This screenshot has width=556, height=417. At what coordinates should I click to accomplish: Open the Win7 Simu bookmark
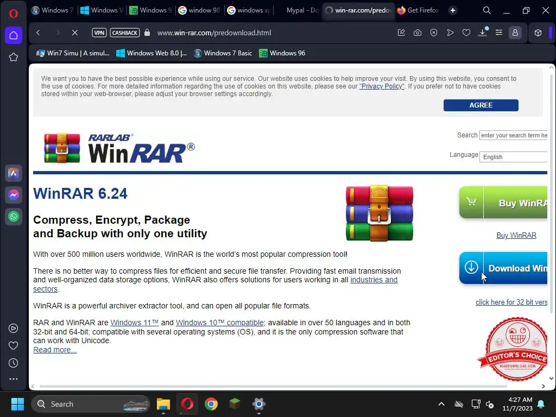[x=73, y=53]
